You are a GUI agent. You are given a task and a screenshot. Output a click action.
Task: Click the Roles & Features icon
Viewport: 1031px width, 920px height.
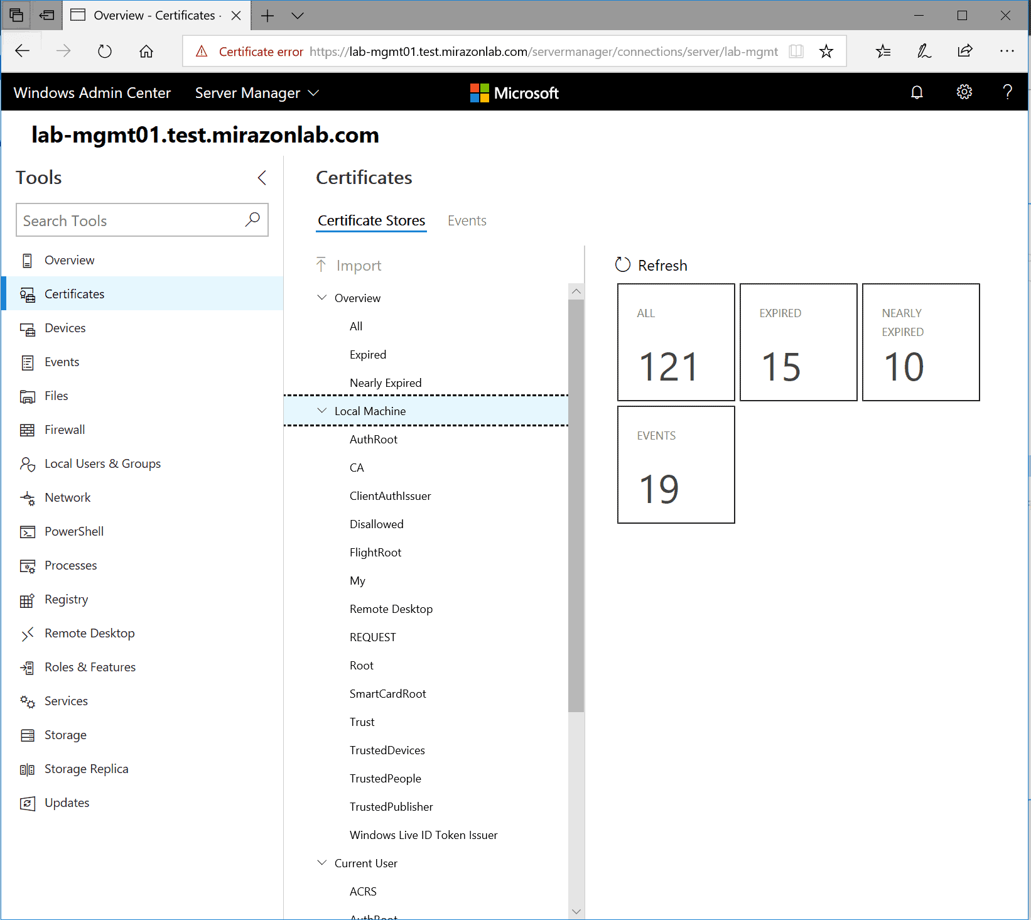click(x=27, y=668)
